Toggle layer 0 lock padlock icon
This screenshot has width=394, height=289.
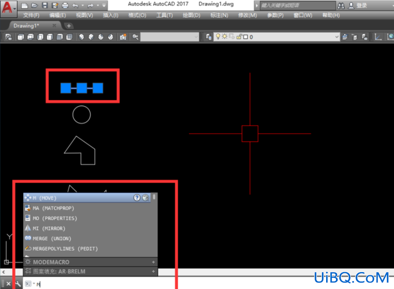tap(239, 37)
